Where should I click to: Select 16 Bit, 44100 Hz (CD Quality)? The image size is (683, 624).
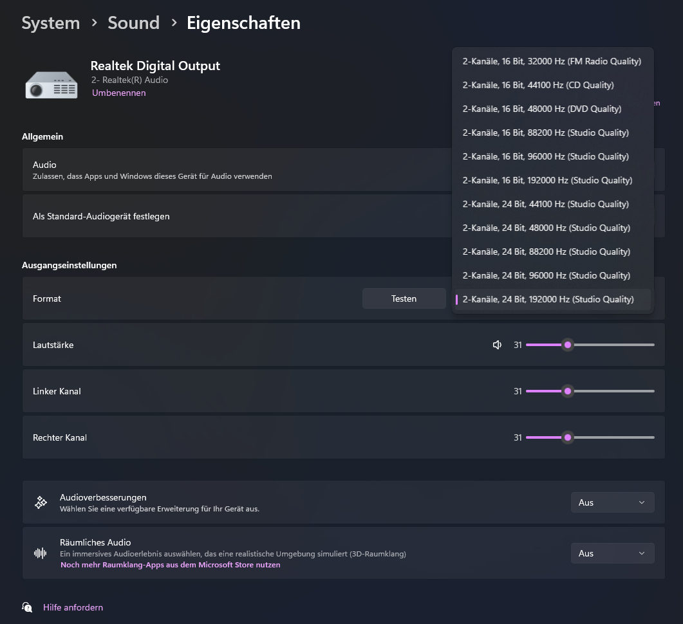(x=538, y=85)
